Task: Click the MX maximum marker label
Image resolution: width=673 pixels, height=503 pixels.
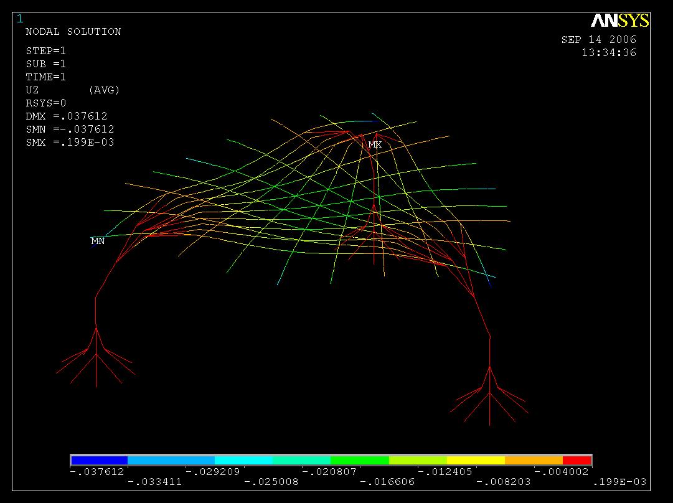Action: [x=375, y=144]
